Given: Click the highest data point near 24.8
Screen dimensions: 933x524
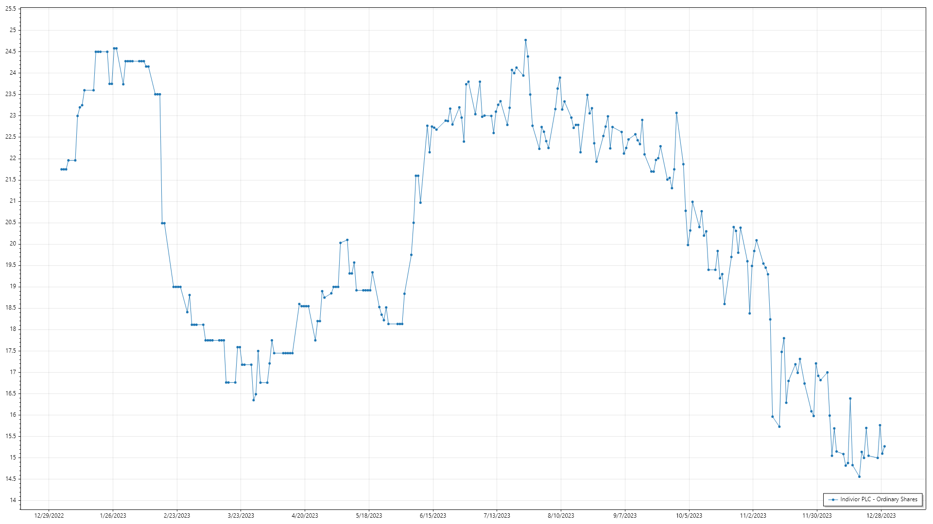Looking at the screenshot, I should [x=525, y=40].
